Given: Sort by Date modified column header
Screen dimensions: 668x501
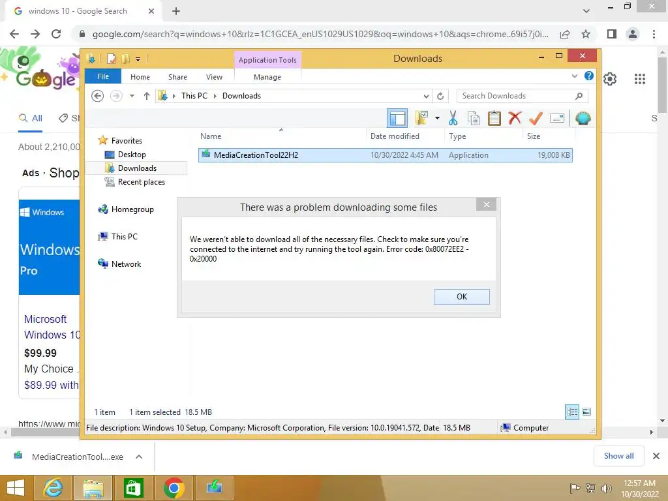Looking at the screenshot, I should 405,136.
